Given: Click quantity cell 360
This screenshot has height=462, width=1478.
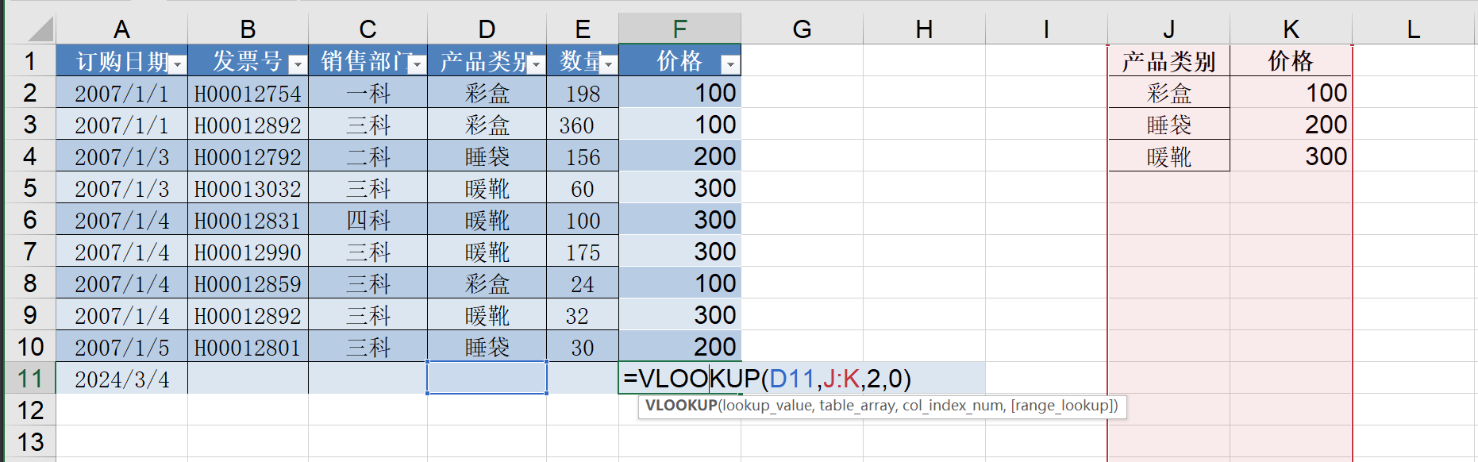Looking at the screenshot, I should point(583,125).
